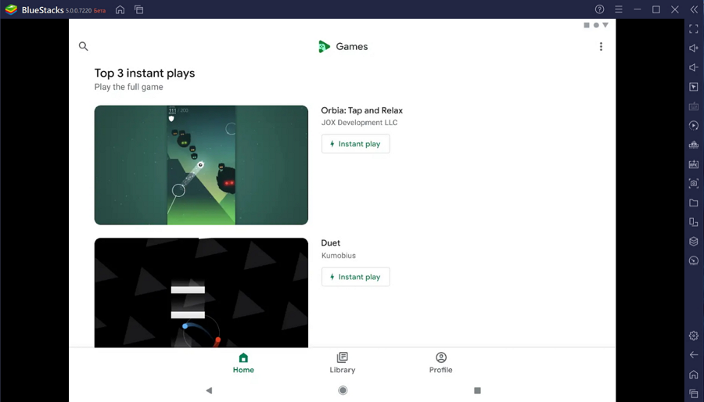Open search in Play Games
The height and width of the screenshot is (402, 704).
pyautogui.click(x=83, y=46)
